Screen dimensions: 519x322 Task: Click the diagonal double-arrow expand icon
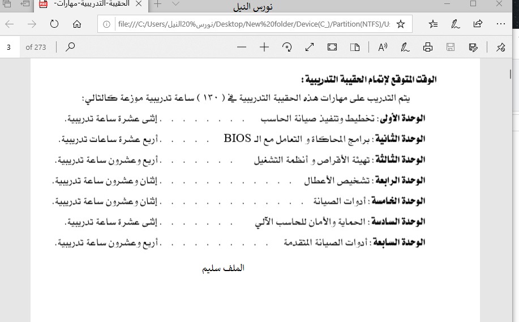pyautogui.click(x=310, y=48)
